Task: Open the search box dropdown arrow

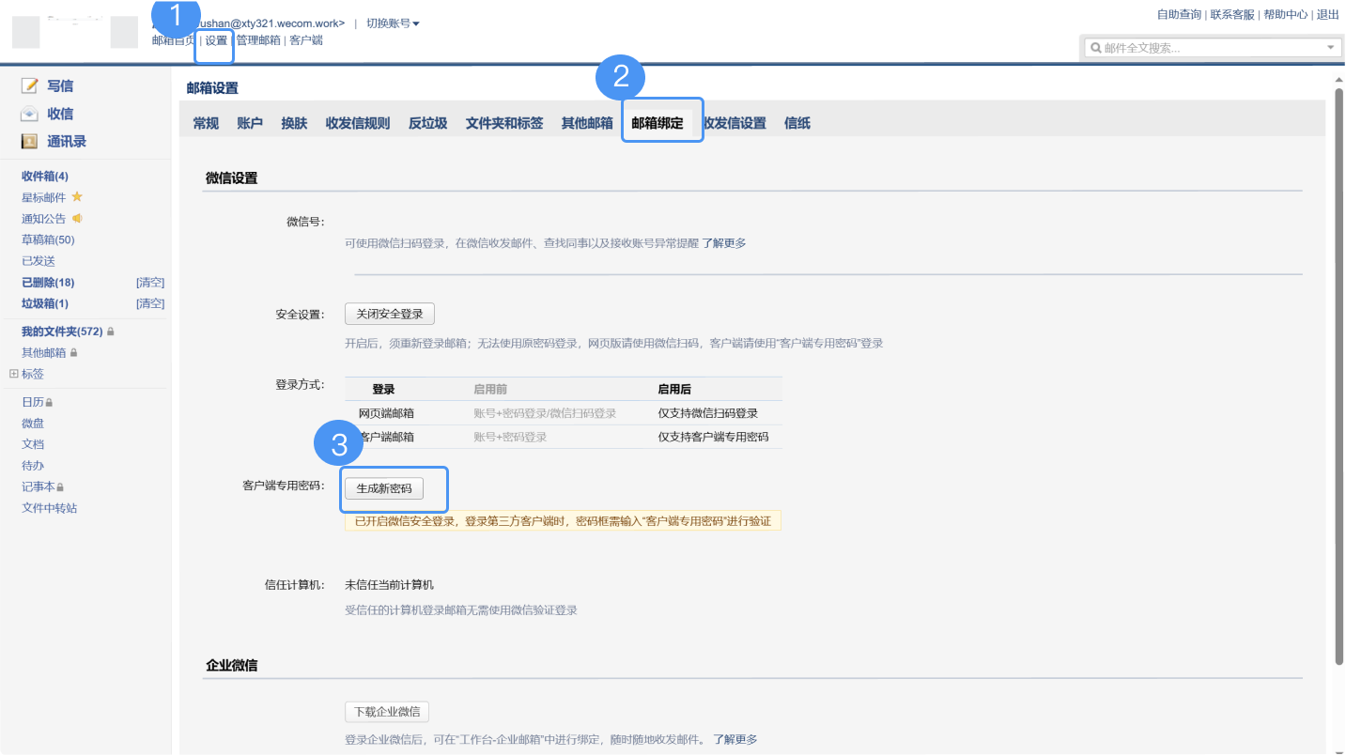Action: [x=1330, y=48]
